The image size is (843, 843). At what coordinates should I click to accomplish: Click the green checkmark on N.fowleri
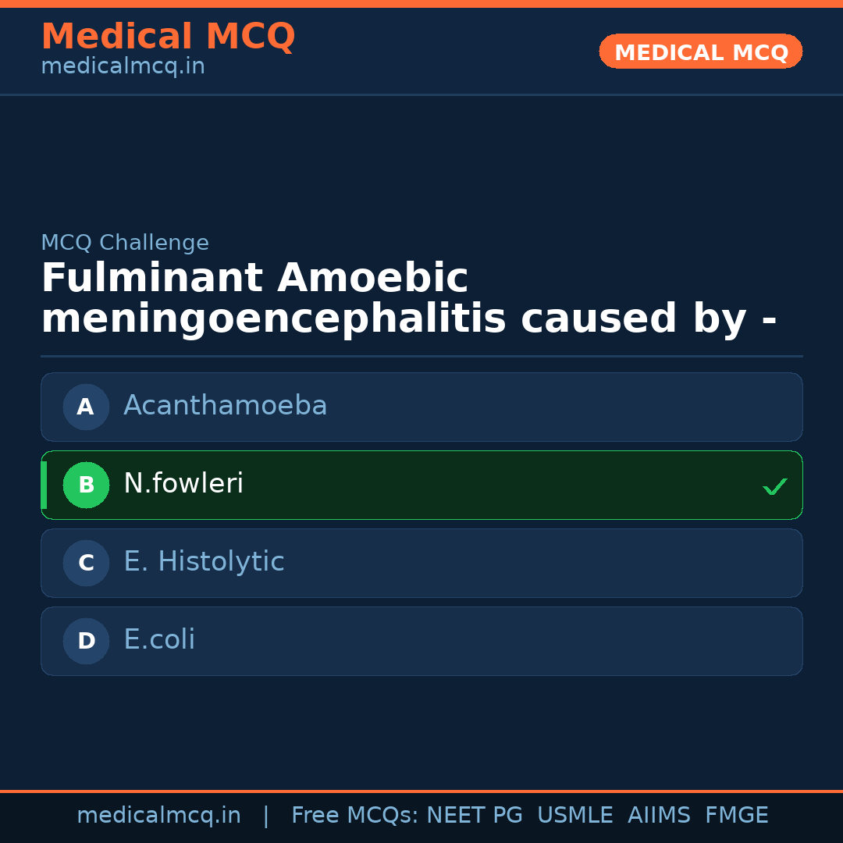[x=774, y=486]
